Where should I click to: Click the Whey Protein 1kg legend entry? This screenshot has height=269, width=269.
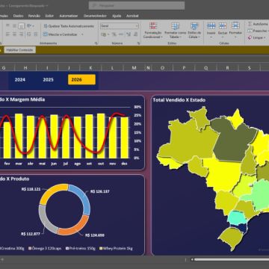pyautogui.click(x=116, y=248)
